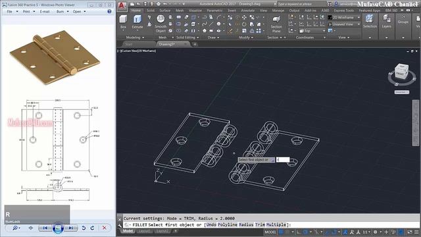The width and height of the screenshot is (421, 237).
Task: Switch to the Mesh ribbon tab
Action: click(180, 11)
